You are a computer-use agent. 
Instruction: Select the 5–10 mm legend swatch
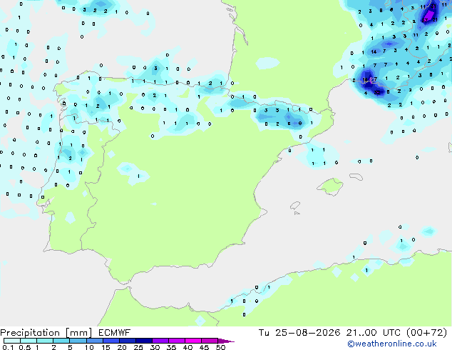pyautogui.click(x=78, y=341)
